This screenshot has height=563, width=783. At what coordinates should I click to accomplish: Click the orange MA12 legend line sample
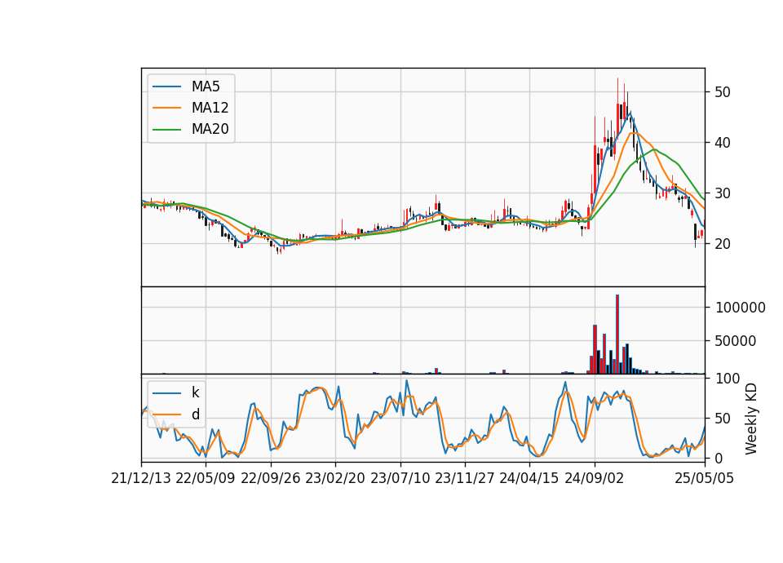tap(166, 108)
